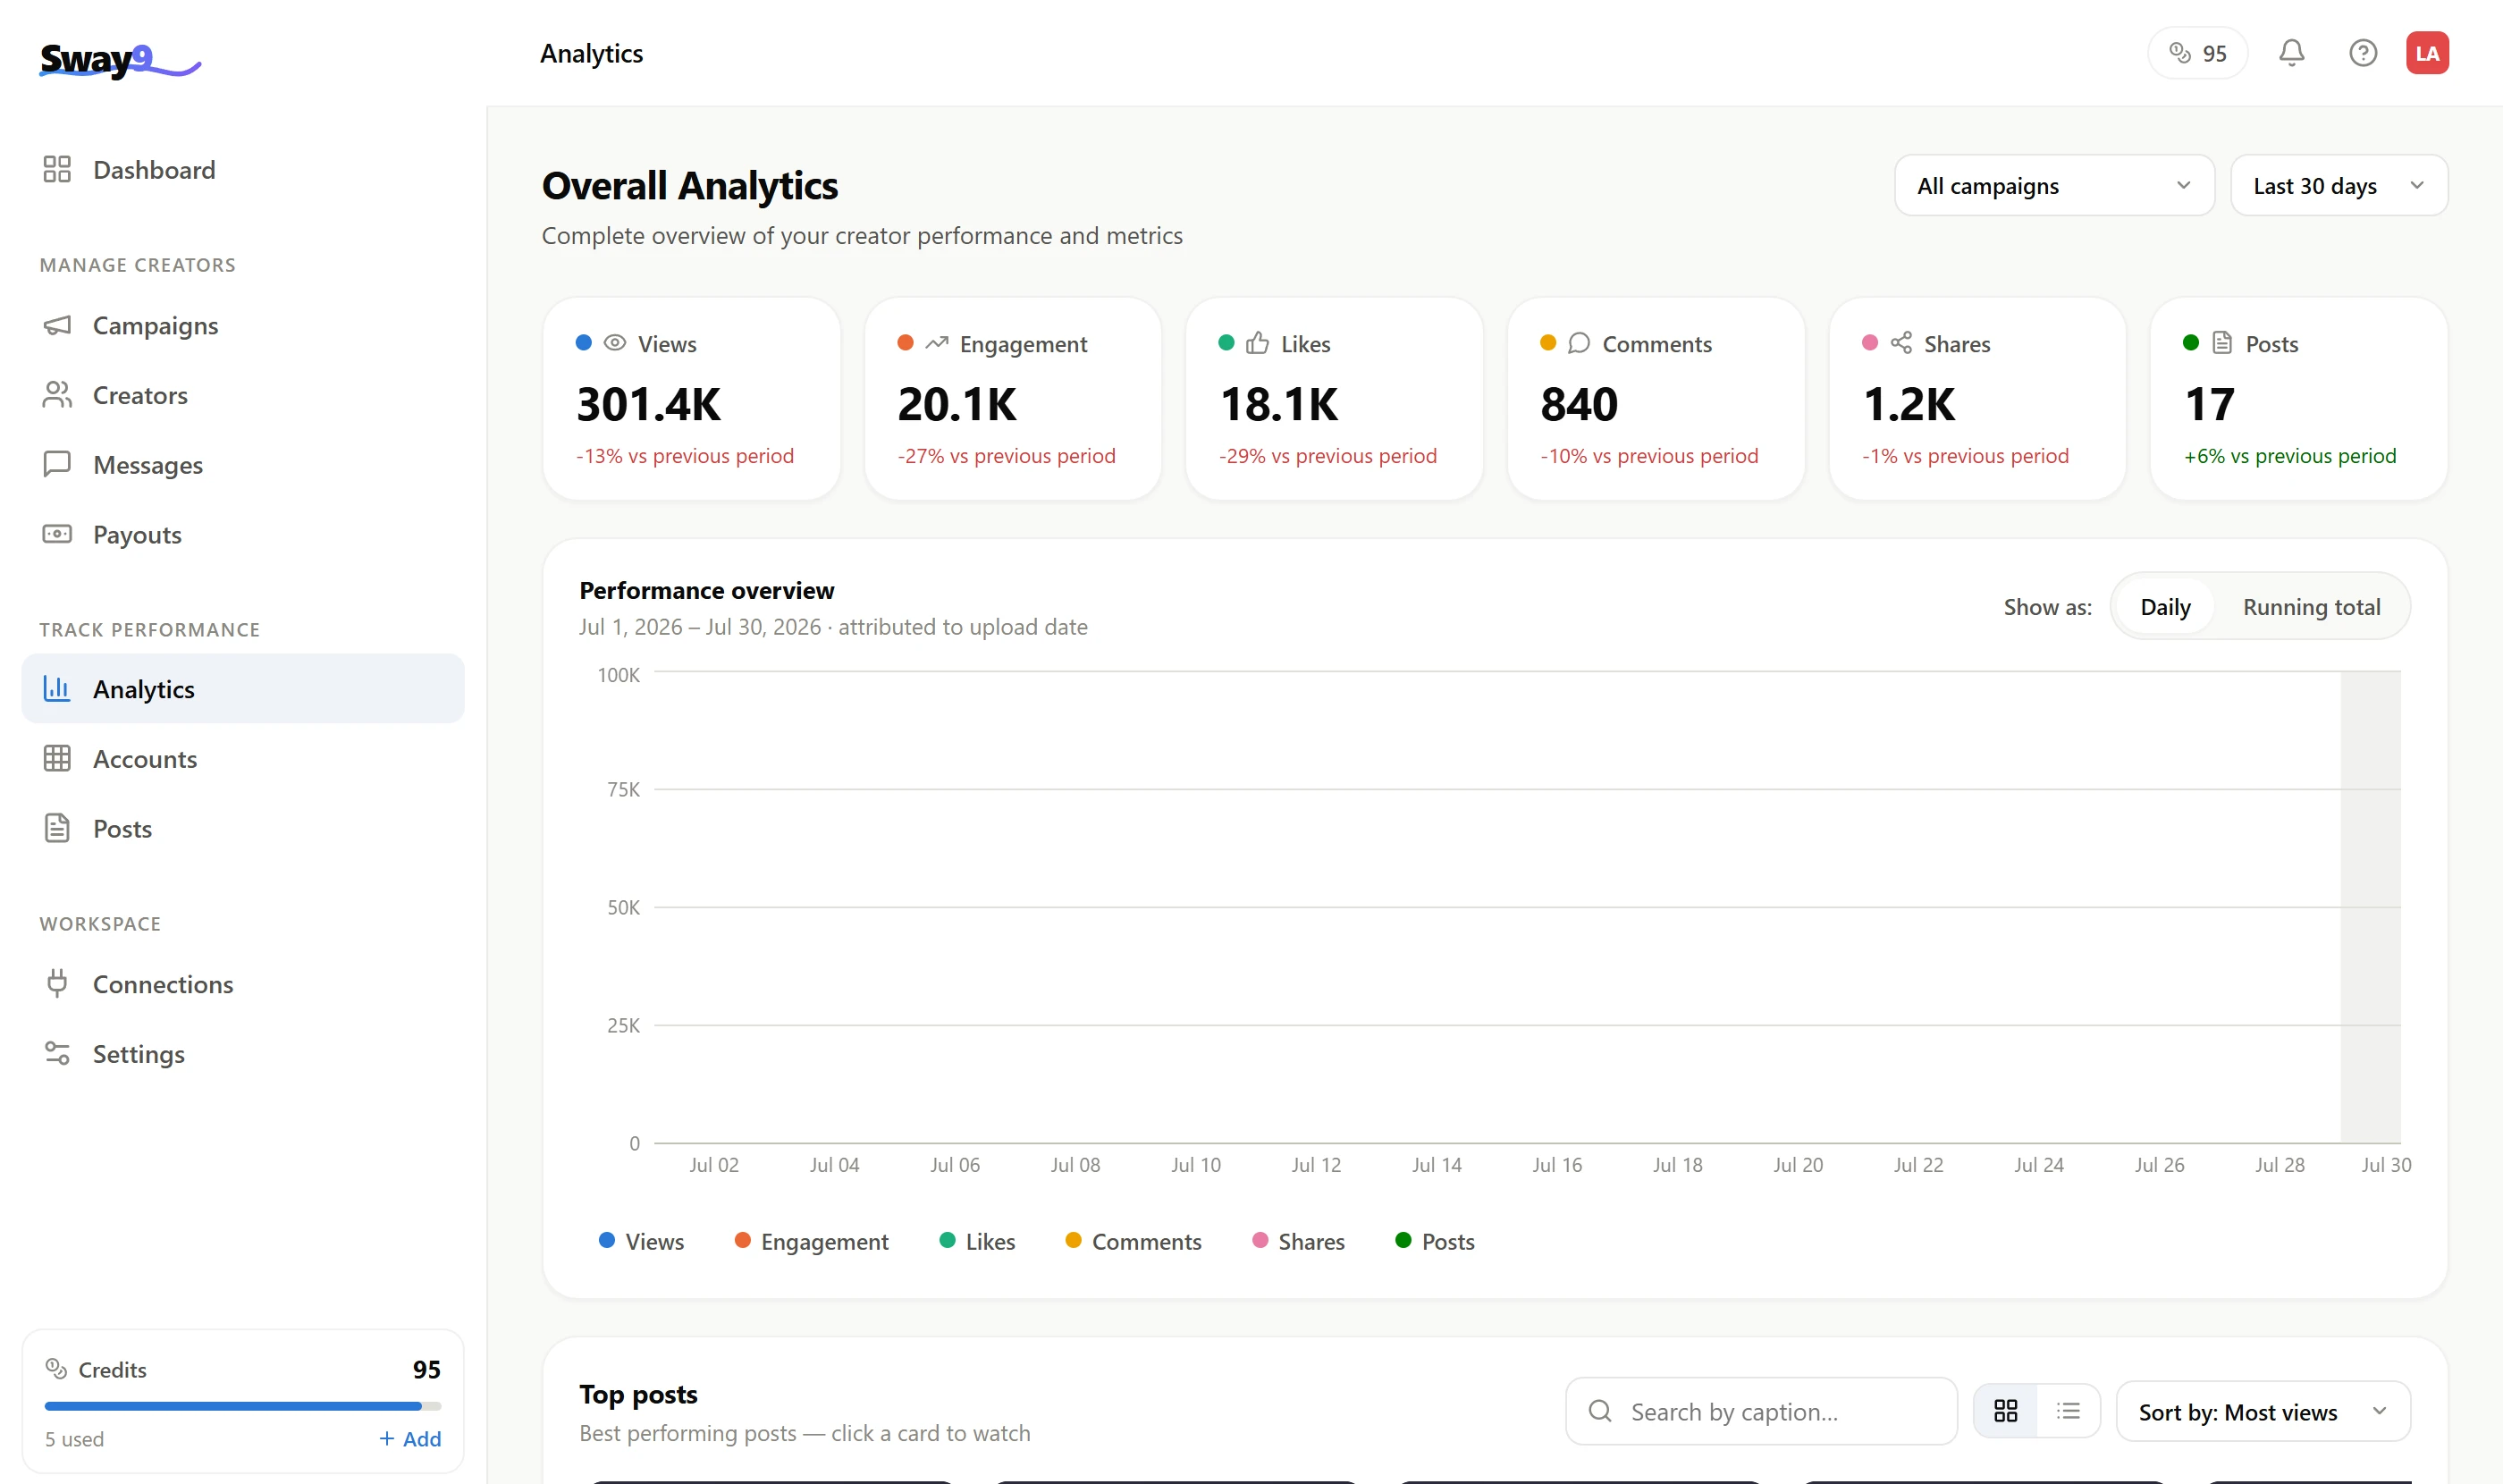Open Accounts in the sidebar
This screenshot has height=1484, width=2503.
pyautogui.click(x=243, y=758)
